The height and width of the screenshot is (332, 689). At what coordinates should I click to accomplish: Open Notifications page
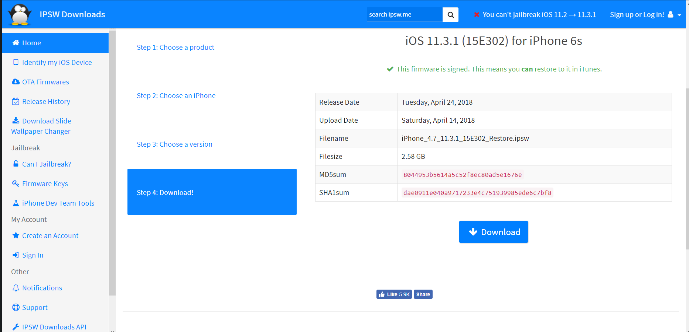(x=42, y=288)
